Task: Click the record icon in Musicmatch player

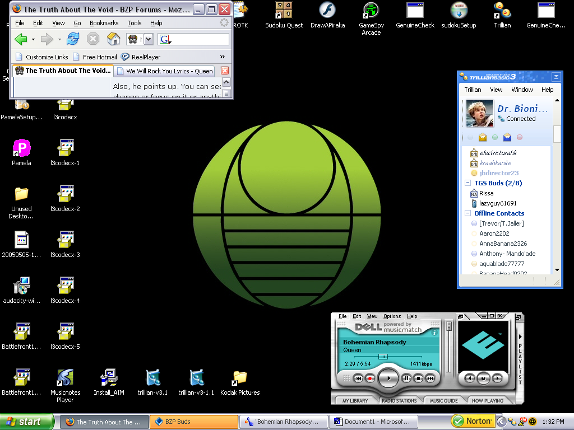Action: coord(370,378)
